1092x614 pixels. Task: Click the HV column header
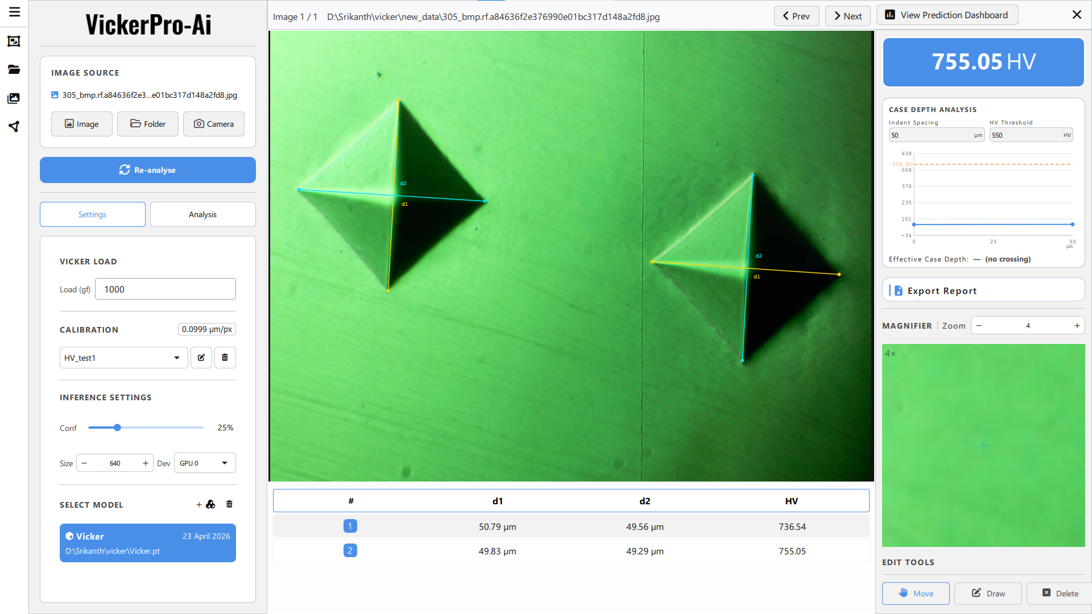[x=792, y=501]
